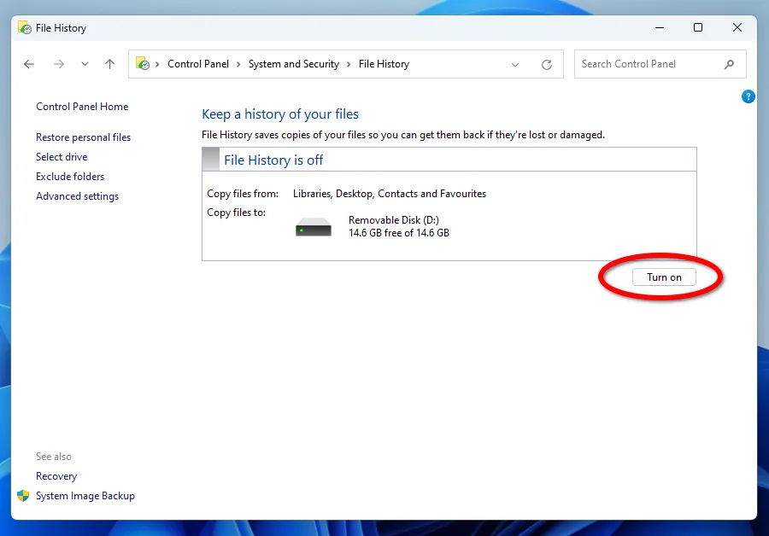Click the search magnifier icon
Viewport: 769px width, 536px height.
729,64
